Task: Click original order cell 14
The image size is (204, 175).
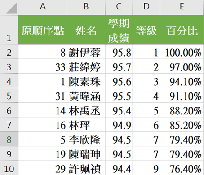Action: click(43, 110)
